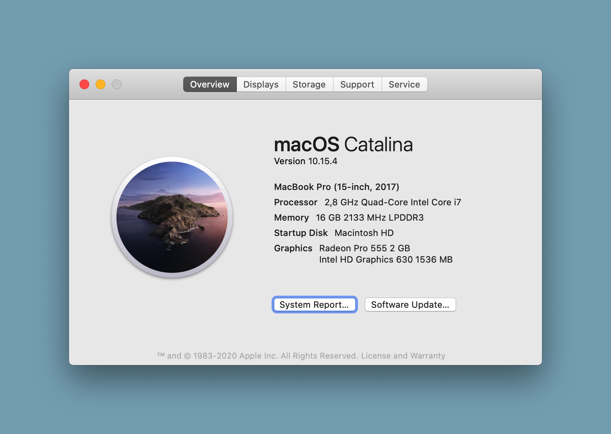This screenshot has height=434, width=611.
Task: Launch Software Update
Action: (410, 305)
